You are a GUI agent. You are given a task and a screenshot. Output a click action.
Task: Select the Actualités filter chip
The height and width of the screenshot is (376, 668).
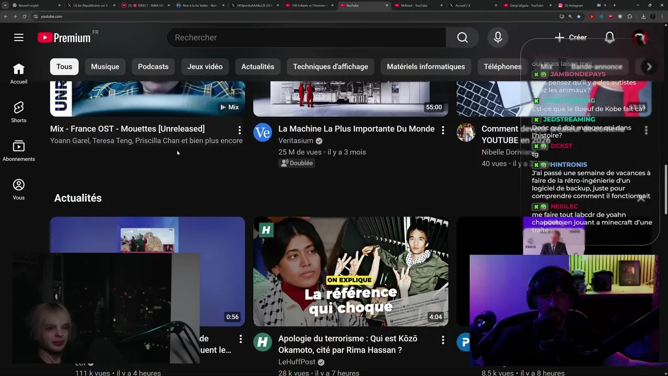258,66
